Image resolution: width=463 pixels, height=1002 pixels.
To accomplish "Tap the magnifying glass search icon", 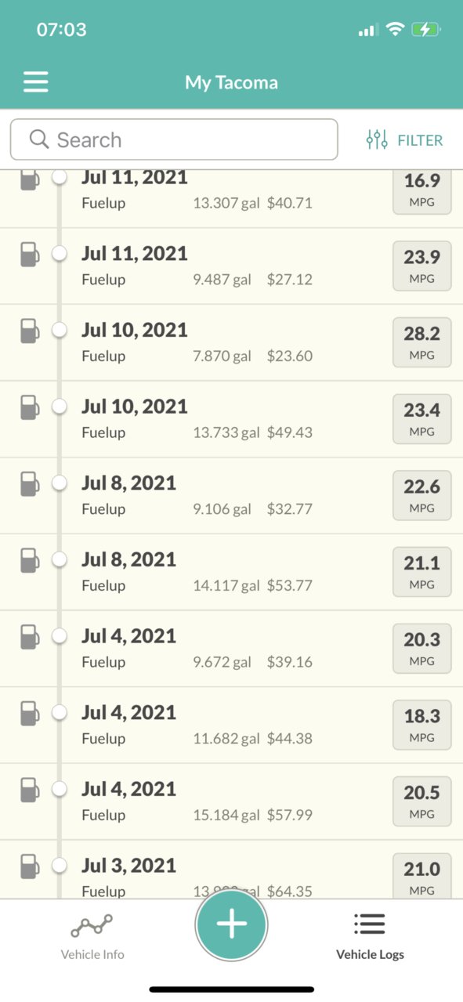I will (39, 139).
